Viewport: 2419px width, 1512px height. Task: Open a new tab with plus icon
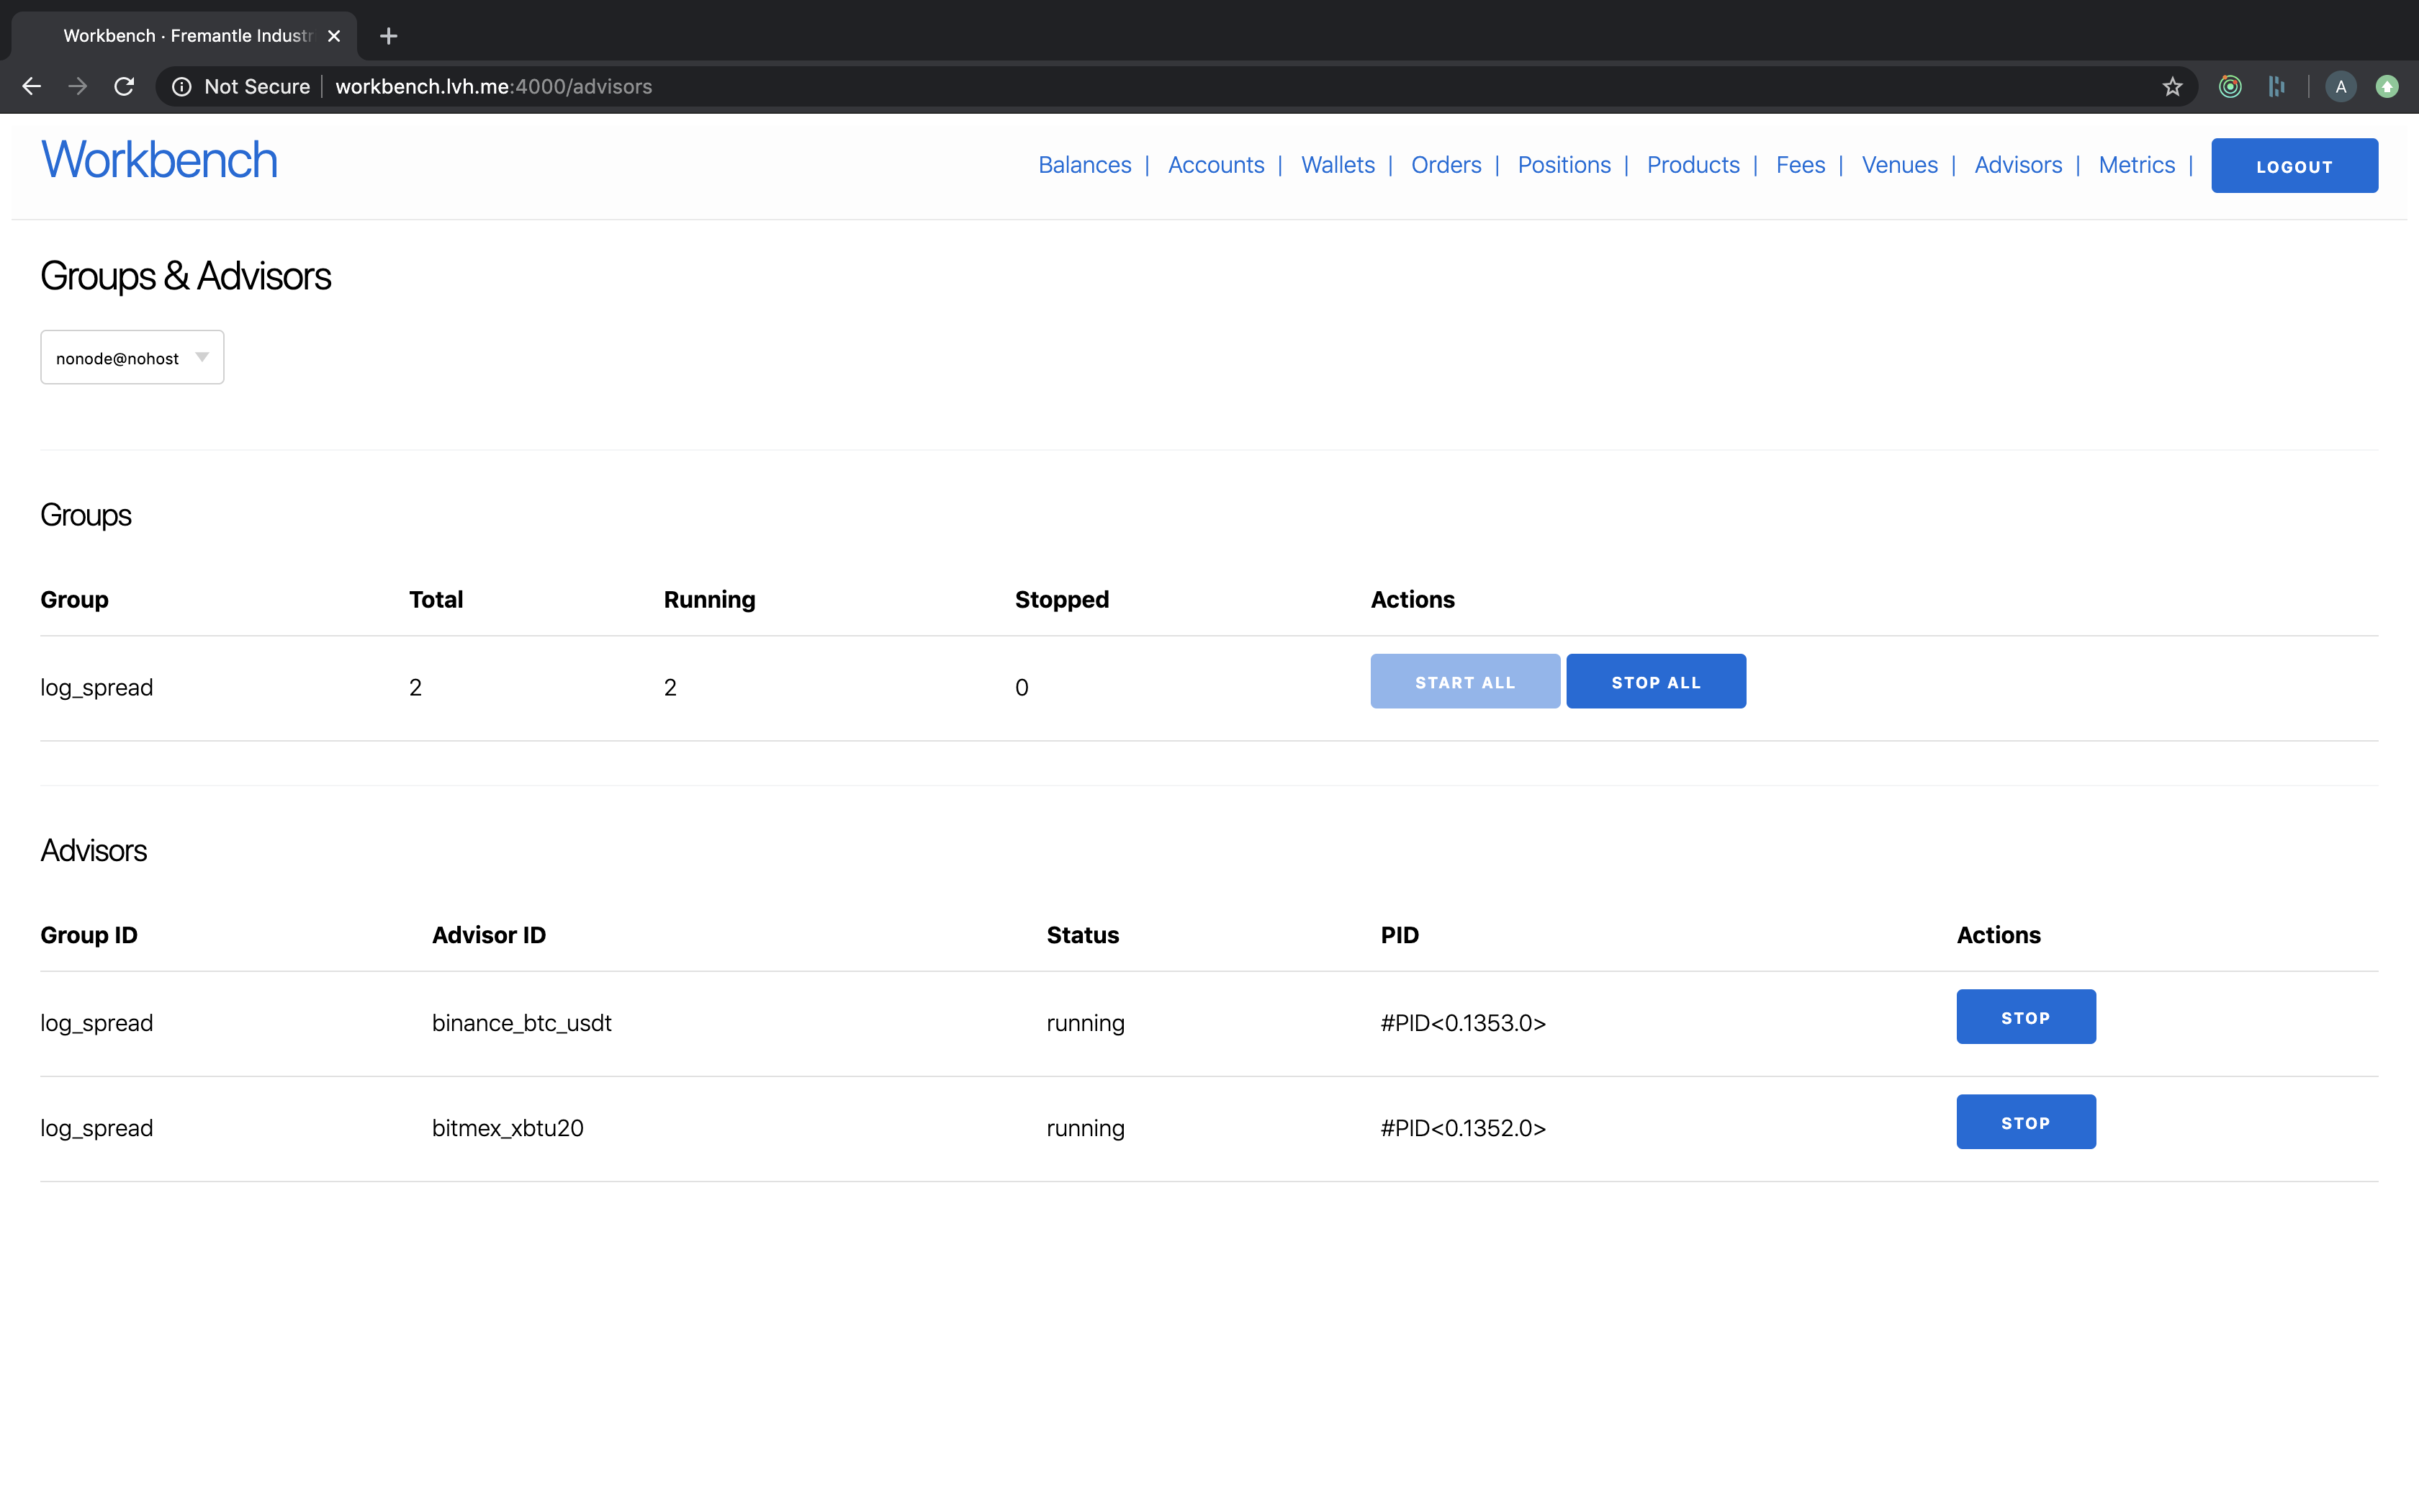(x=389, y=36)
